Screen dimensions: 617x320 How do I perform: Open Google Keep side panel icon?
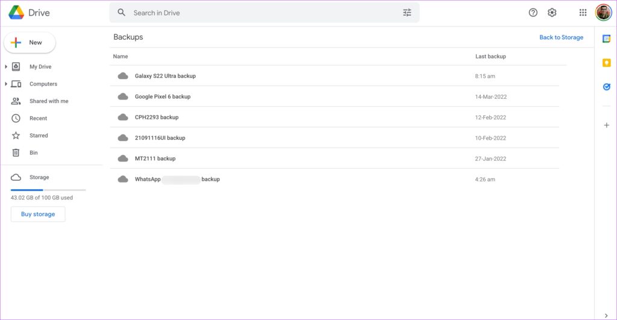[606, 63]
